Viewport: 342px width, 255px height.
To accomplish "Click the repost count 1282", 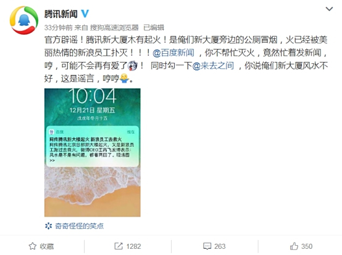I will (134, 246).
